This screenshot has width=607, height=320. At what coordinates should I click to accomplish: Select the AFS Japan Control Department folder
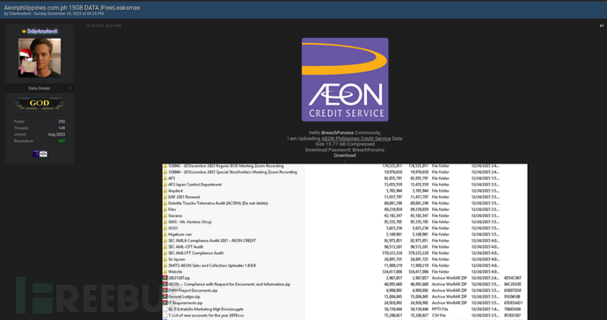[x=194, y=185]
